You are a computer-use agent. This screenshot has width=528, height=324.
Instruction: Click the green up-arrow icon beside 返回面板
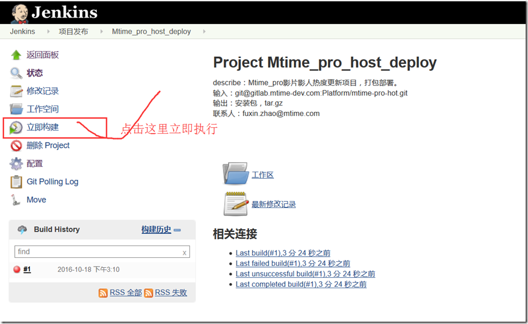[16, 55]
